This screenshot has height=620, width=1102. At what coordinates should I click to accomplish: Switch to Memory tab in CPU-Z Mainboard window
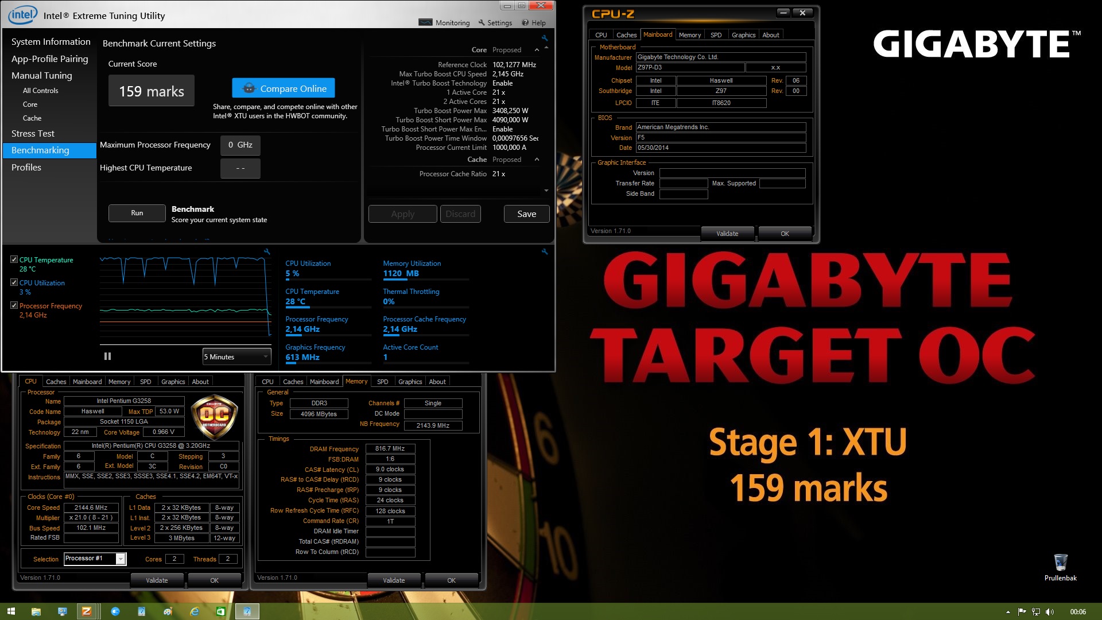(689, 35)
